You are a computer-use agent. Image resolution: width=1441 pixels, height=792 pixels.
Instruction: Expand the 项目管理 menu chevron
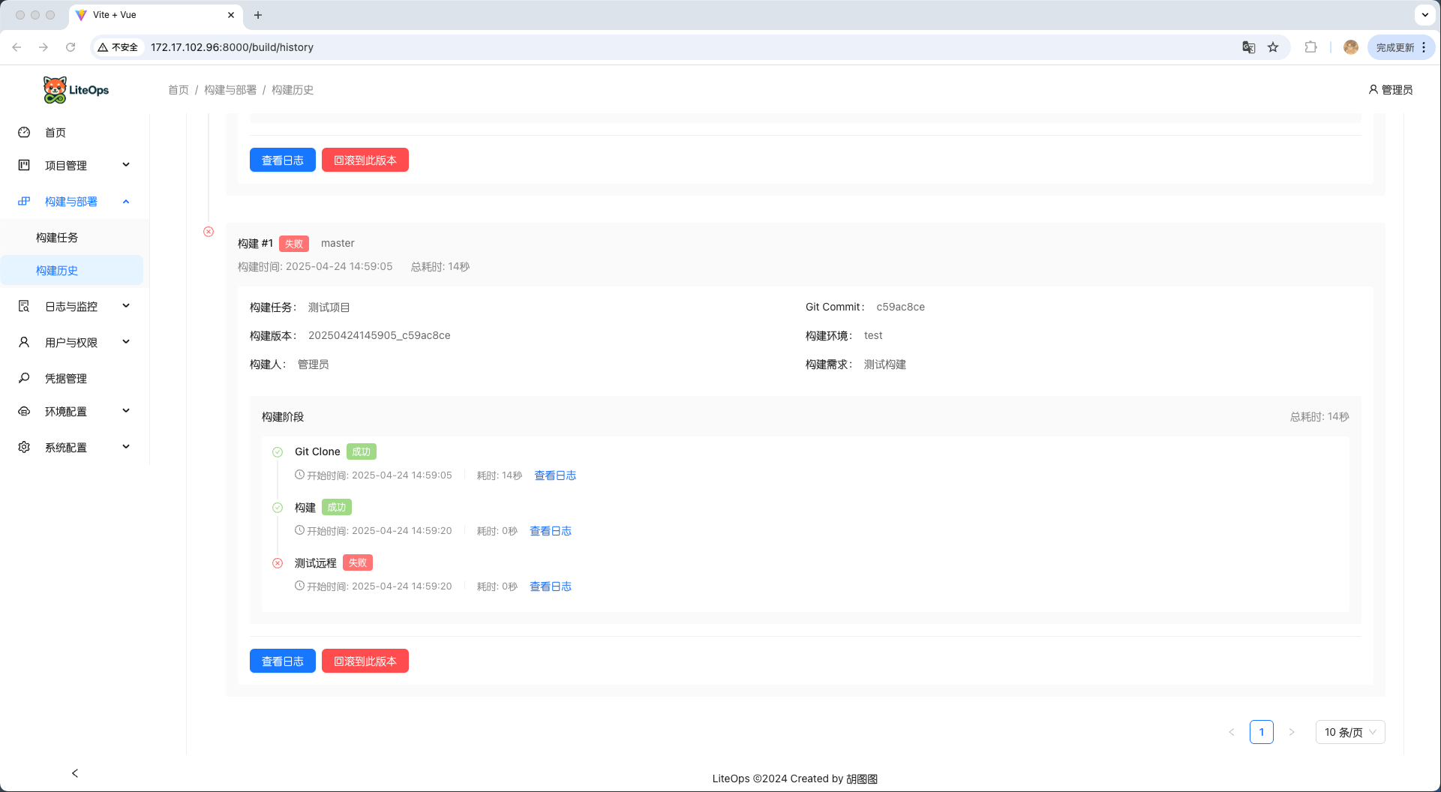(126, 165)
